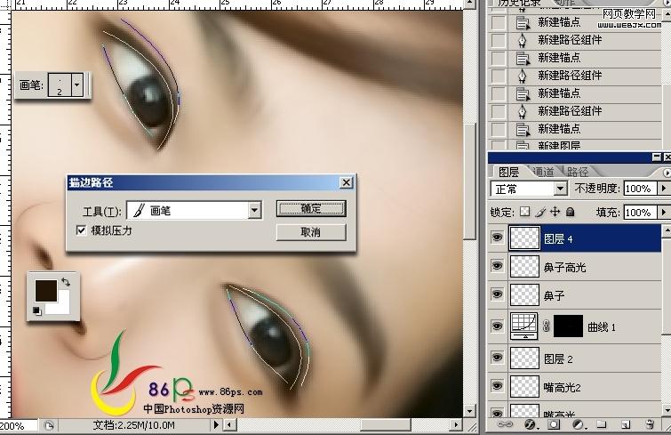
Task: Select the 图层 4 layer thumbnail
Action: pos(524,238)
